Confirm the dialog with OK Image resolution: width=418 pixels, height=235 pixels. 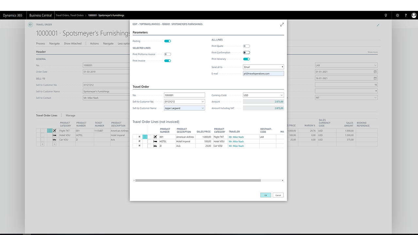(x=265, y=195)
